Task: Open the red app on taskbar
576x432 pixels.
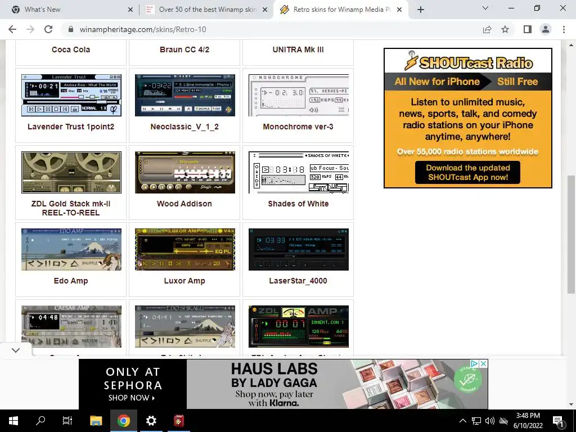Action: pos(179,421)
